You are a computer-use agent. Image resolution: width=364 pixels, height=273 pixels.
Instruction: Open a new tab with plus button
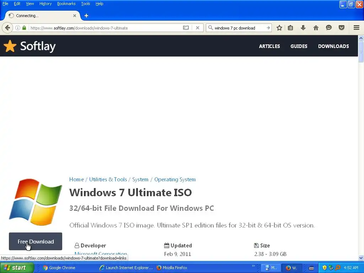click(x=86, y=16)
